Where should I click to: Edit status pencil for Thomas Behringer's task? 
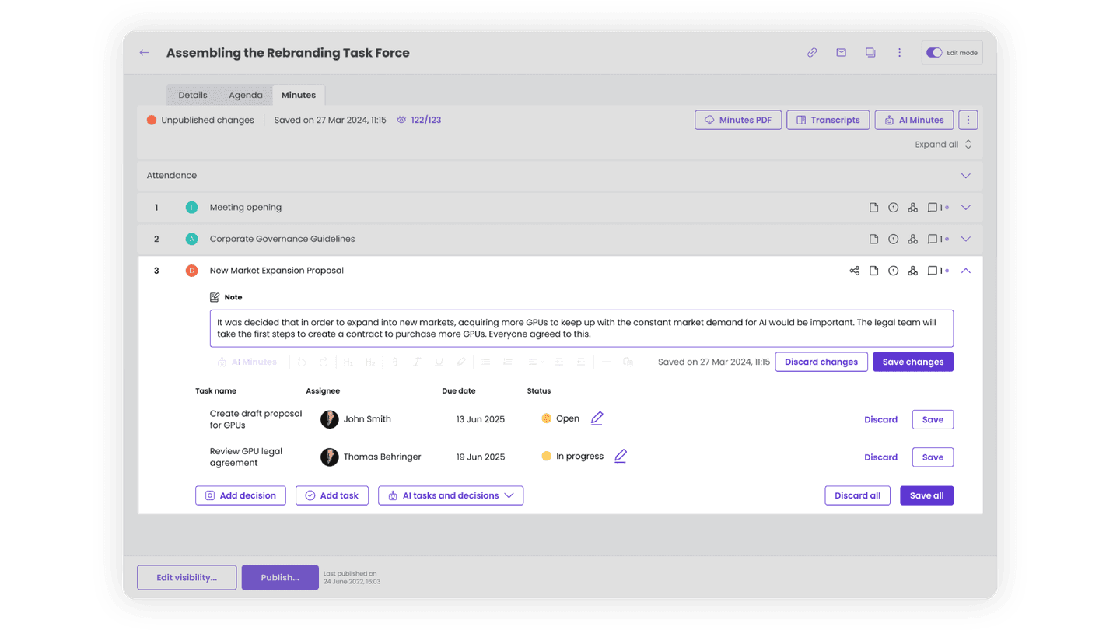620,457
